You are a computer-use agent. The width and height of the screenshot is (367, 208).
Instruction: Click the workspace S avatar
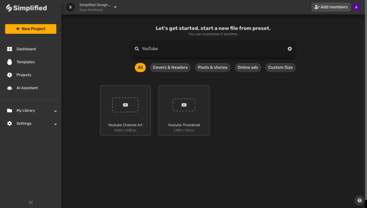point(71,7)
